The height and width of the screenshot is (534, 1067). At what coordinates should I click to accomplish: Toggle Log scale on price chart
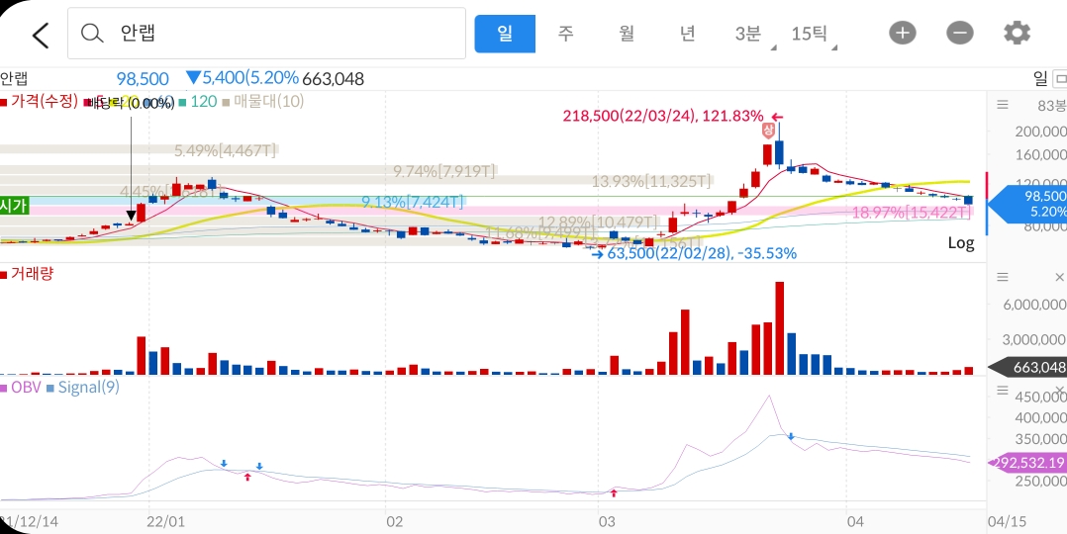(x=961, y=243)
